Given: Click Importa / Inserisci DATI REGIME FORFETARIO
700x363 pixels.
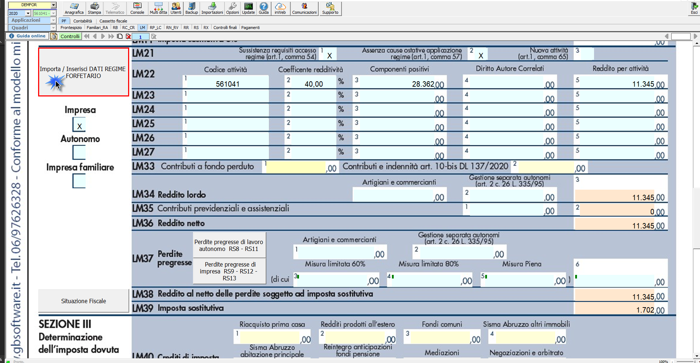Looking at the screenshot, I should tap(83, 72).
